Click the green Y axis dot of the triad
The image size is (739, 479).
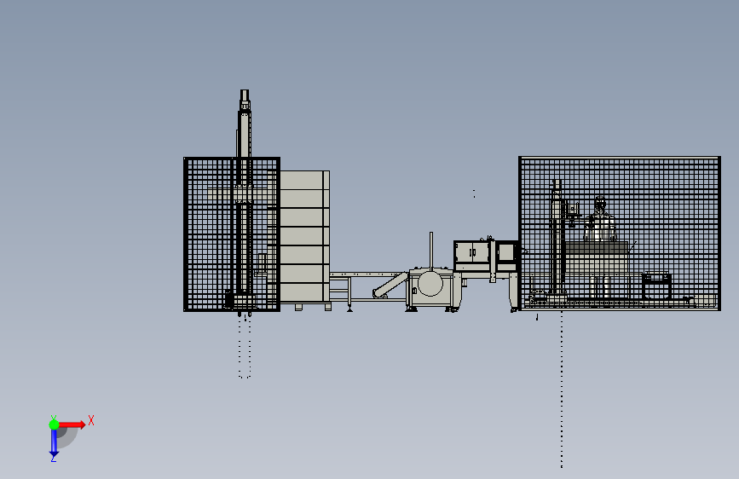54,424
